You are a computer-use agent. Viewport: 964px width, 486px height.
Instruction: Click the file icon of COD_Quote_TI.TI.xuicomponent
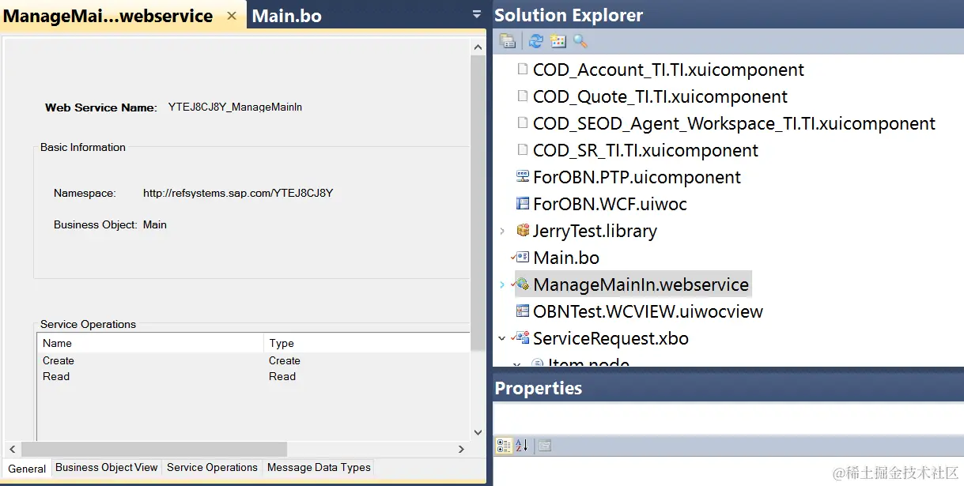click(522, 96)
